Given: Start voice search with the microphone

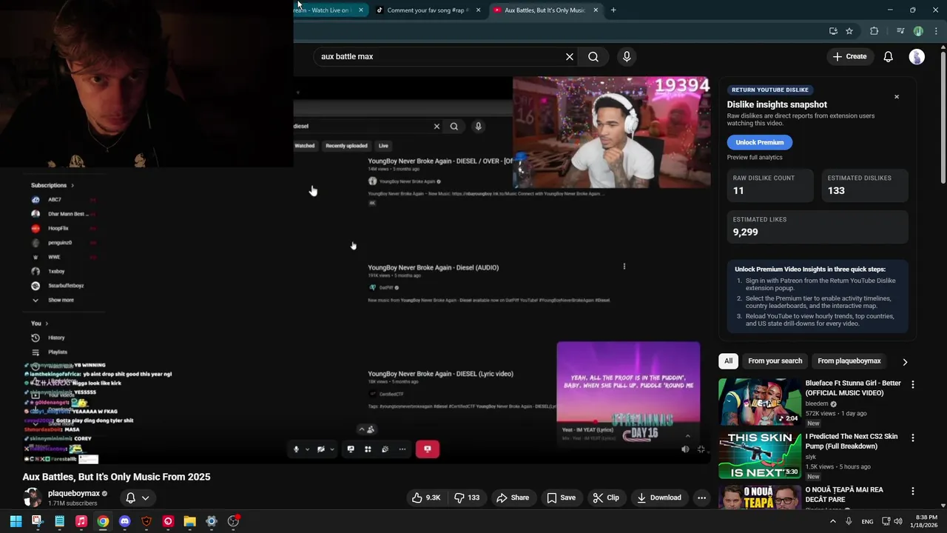Looking at the screenshot, I should 627,56.
